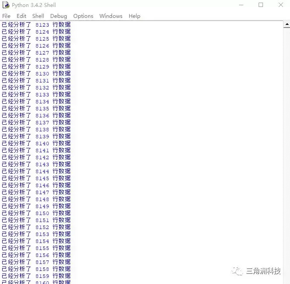Click the output line numbered 8143
Viewport: 290px width, 284px height.
[x=36, y=164]
